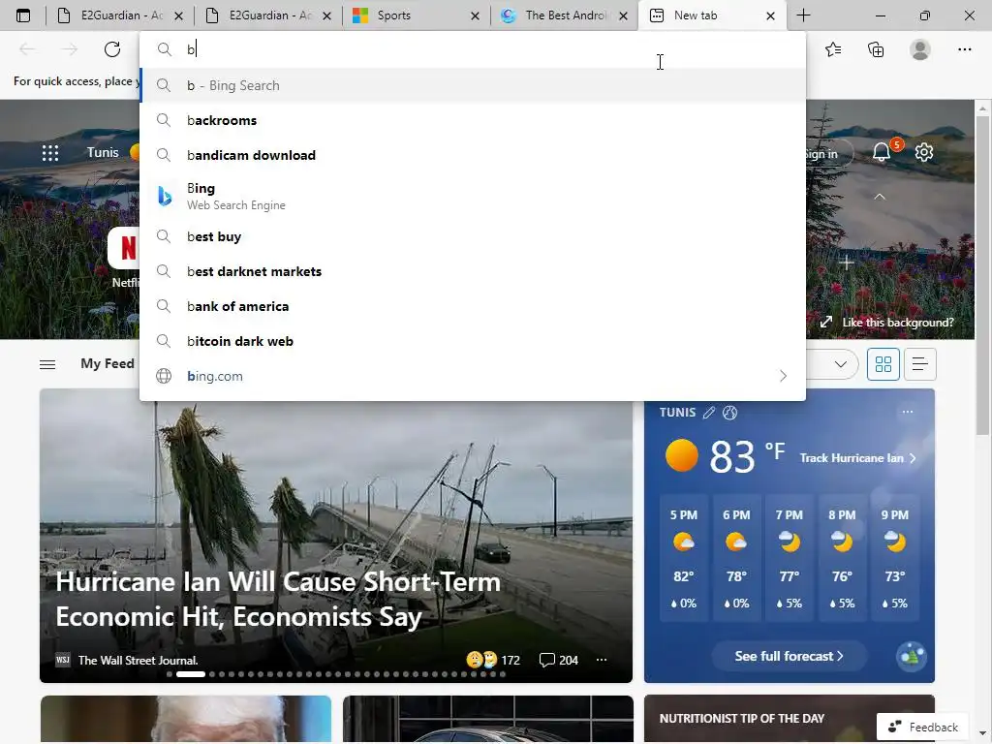The image size is (992, 744).
Task: Open the My Feed hamburger menu
Action: (47, 364)
